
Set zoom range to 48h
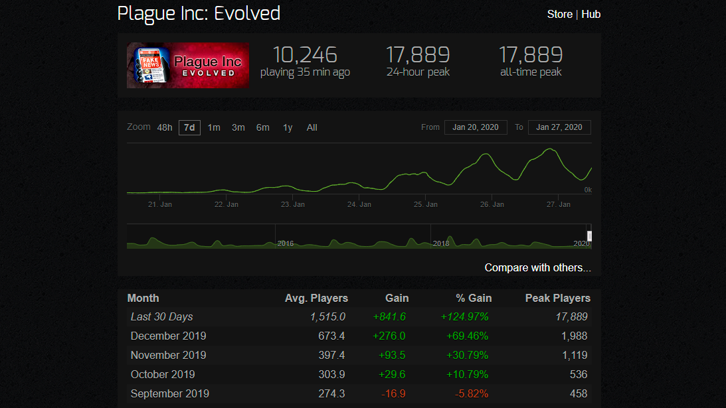[x=164, y=127]
